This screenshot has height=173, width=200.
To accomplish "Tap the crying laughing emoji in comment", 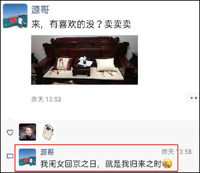I will (x=167, y=163).
